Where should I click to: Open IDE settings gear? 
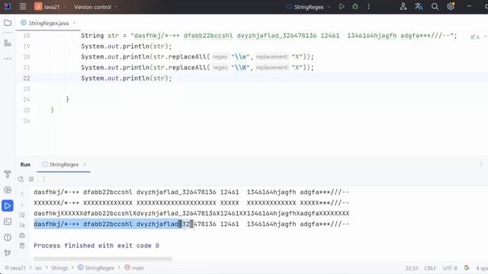(x=451, y=7)
